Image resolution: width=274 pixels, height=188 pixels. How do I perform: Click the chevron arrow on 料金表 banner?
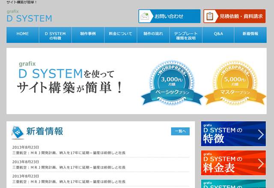(x=261, y=163)
